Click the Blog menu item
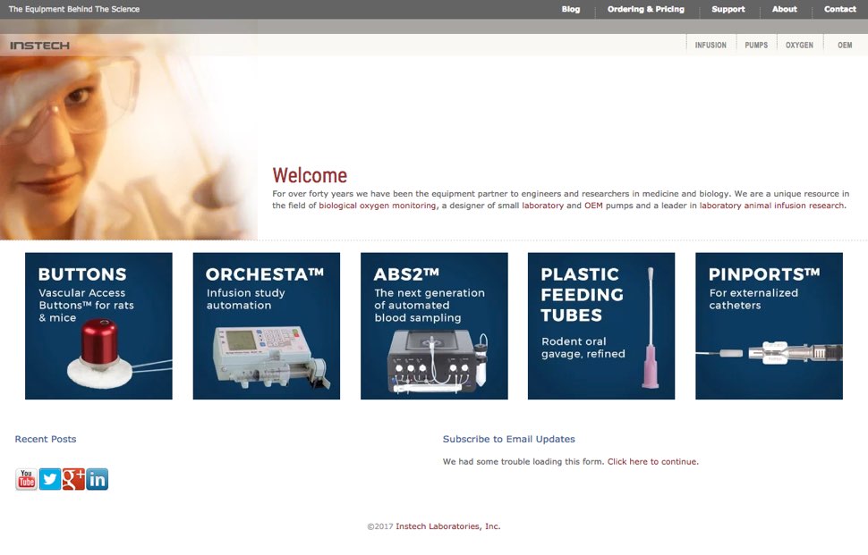This screenshot has width=868, height=555. 570,9
